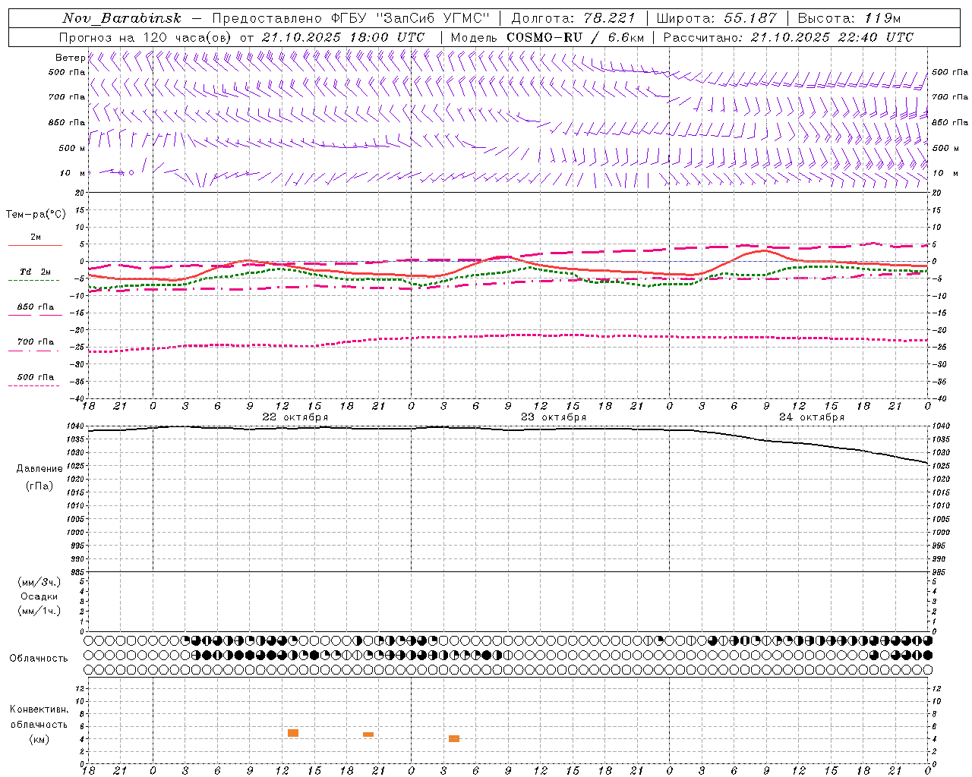Click the '24 октября' date label
Viewport: 972px width, 777px height.
812,417
